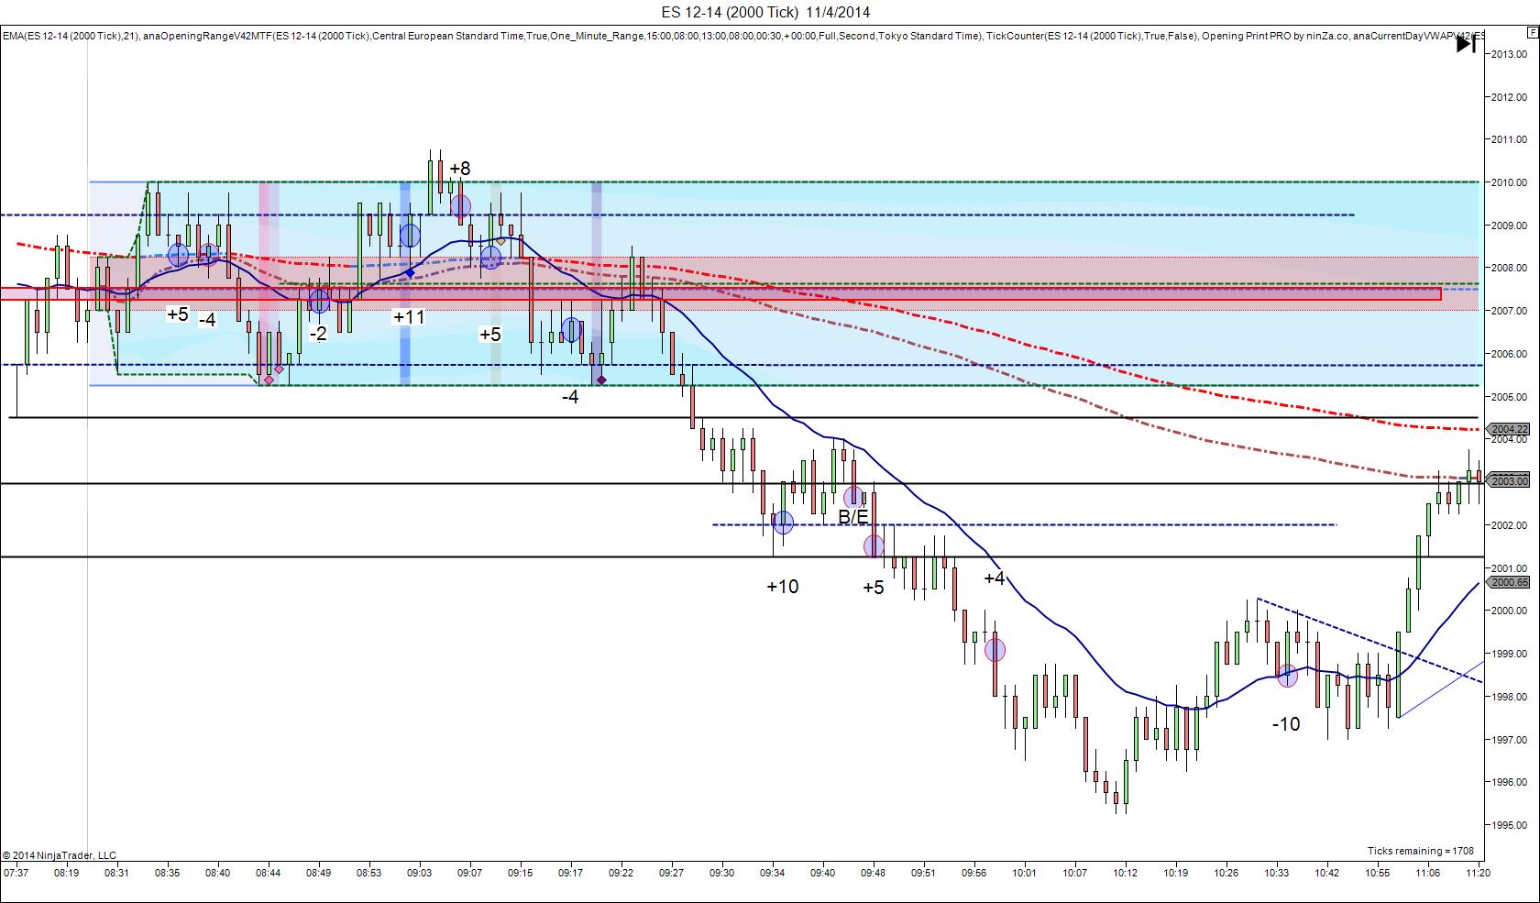Click the 09:56 time axis label

click(x=974, y=873)
